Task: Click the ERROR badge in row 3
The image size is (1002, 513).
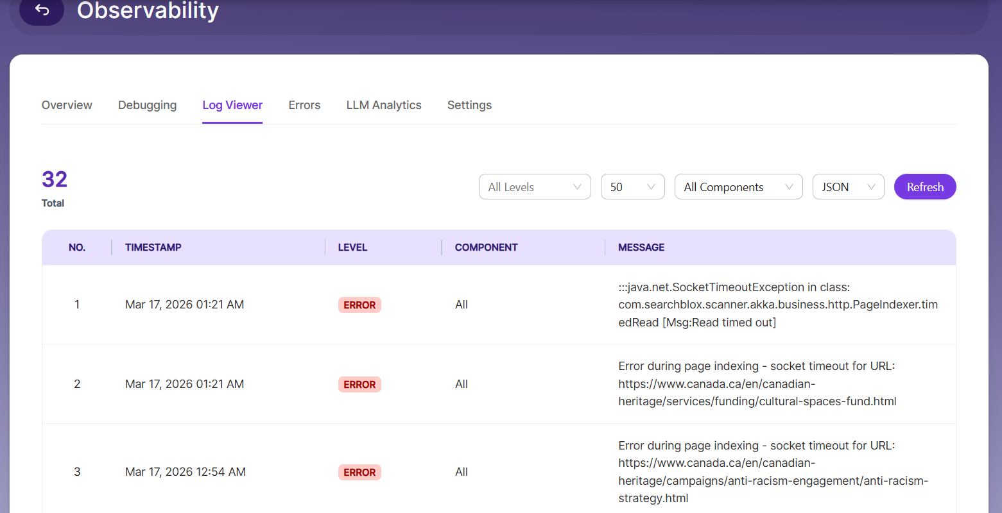Action: click(359, 473)
